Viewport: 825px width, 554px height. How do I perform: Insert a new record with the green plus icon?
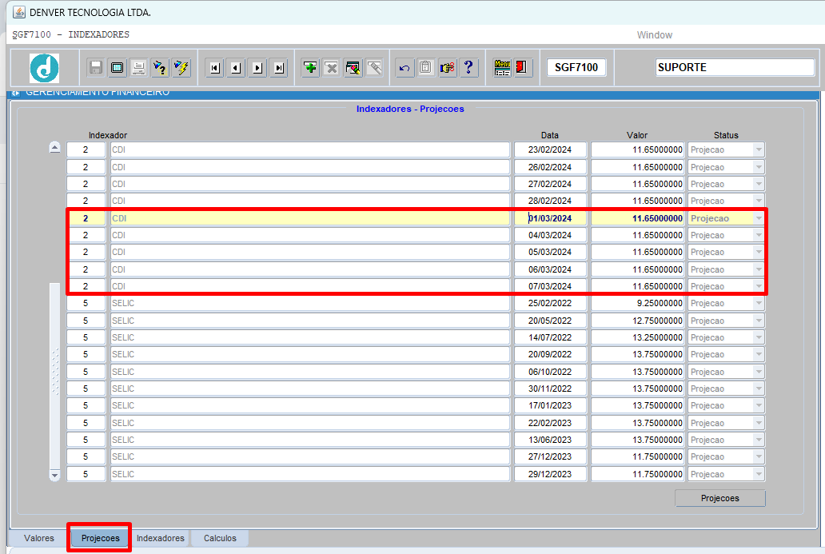click(x=310, y=67)
